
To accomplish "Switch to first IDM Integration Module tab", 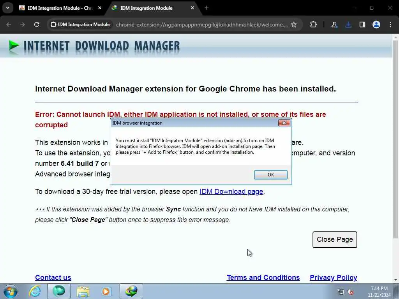I will coord(60,8).
